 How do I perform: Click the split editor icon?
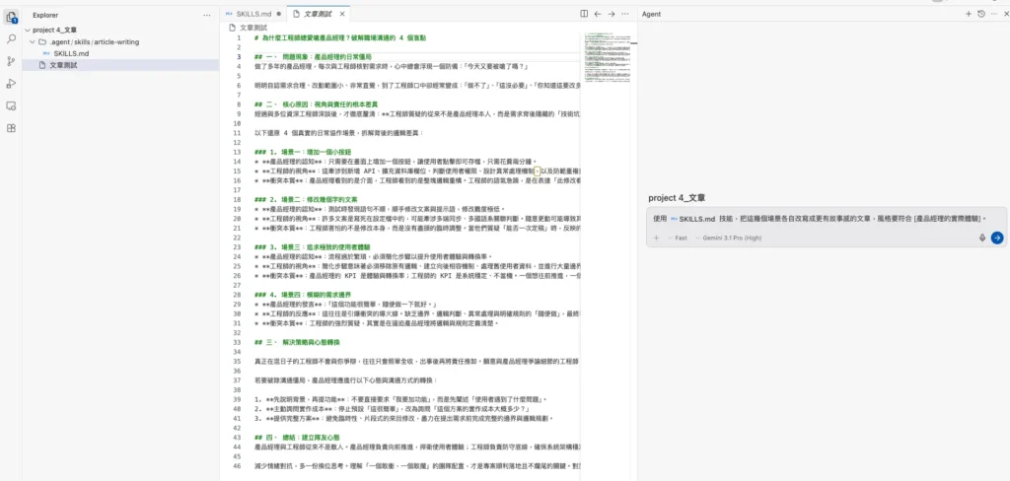[584, 14]
